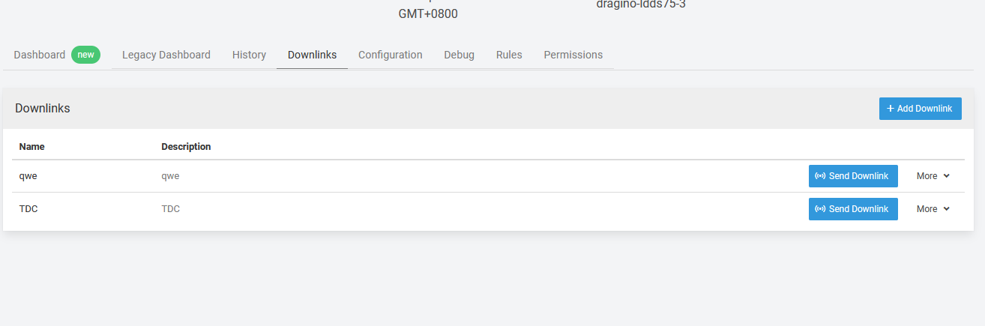The image size is (985, 326).
Task: Open the Dashboard tab
Action: 40,55
